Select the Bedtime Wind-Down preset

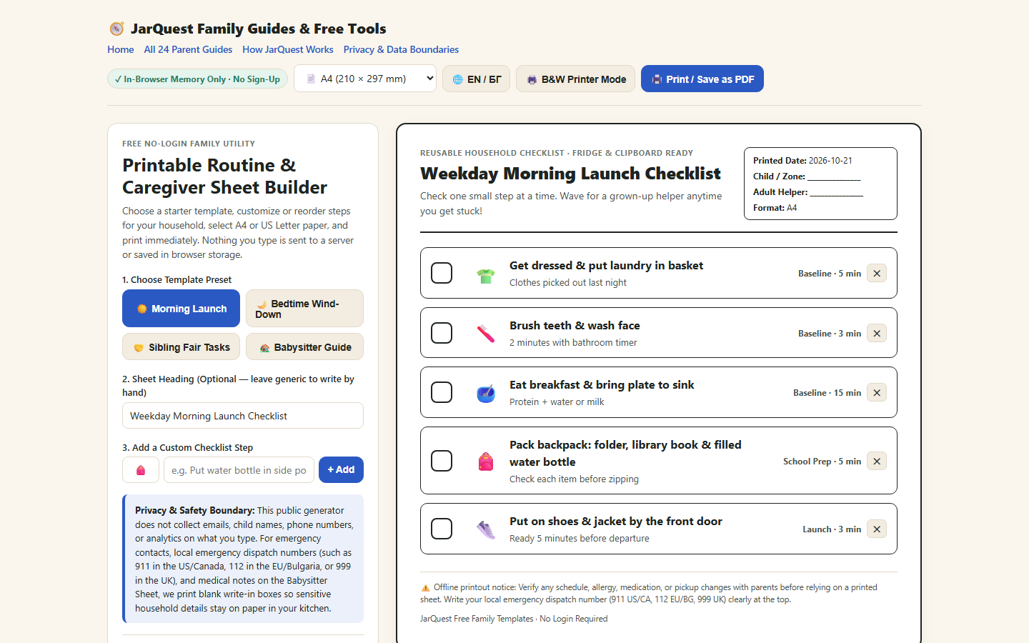[304, 309]
